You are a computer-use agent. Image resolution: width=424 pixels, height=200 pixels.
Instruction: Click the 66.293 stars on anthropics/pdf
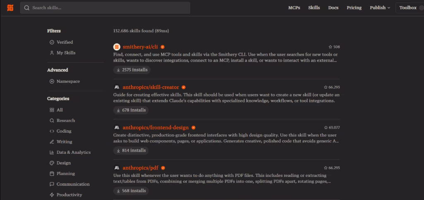pyautogui.click(x=332, y=168)
